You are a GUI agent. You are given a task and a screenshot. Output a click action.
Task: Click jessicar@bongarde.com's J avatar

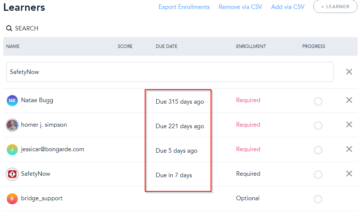coord(12,150)
